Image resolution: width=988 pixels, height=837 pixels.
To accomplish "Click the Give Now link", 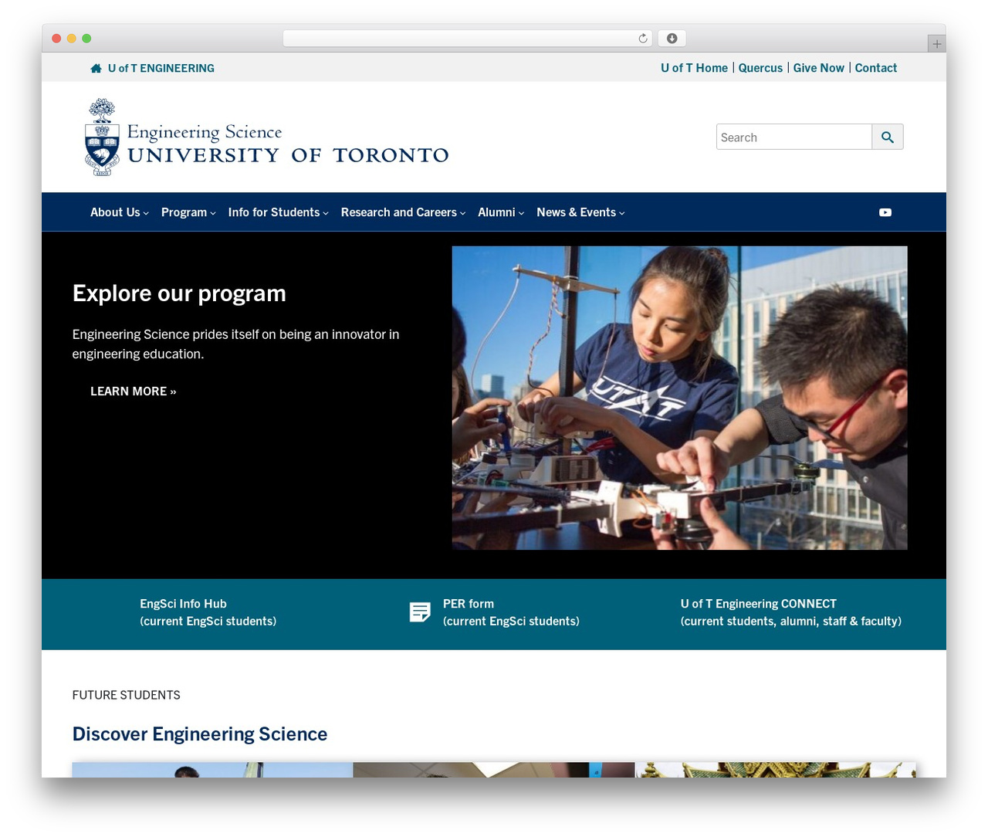I will (818, 68).
